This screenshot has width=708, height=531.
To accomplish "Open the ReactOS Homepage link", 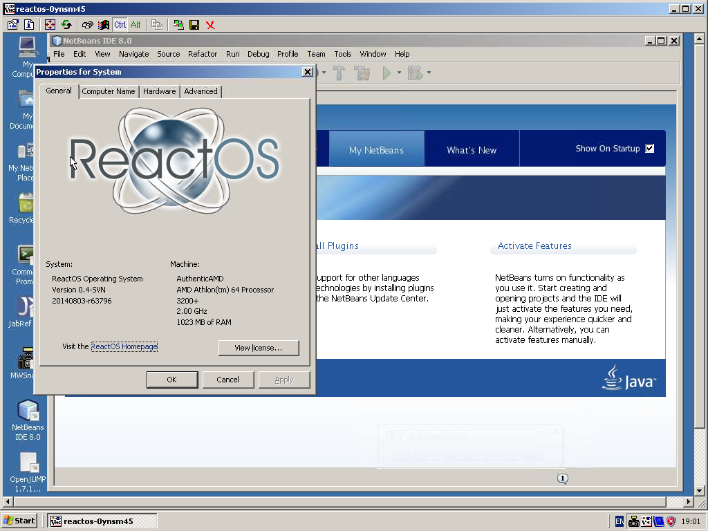I will (124, 347).
